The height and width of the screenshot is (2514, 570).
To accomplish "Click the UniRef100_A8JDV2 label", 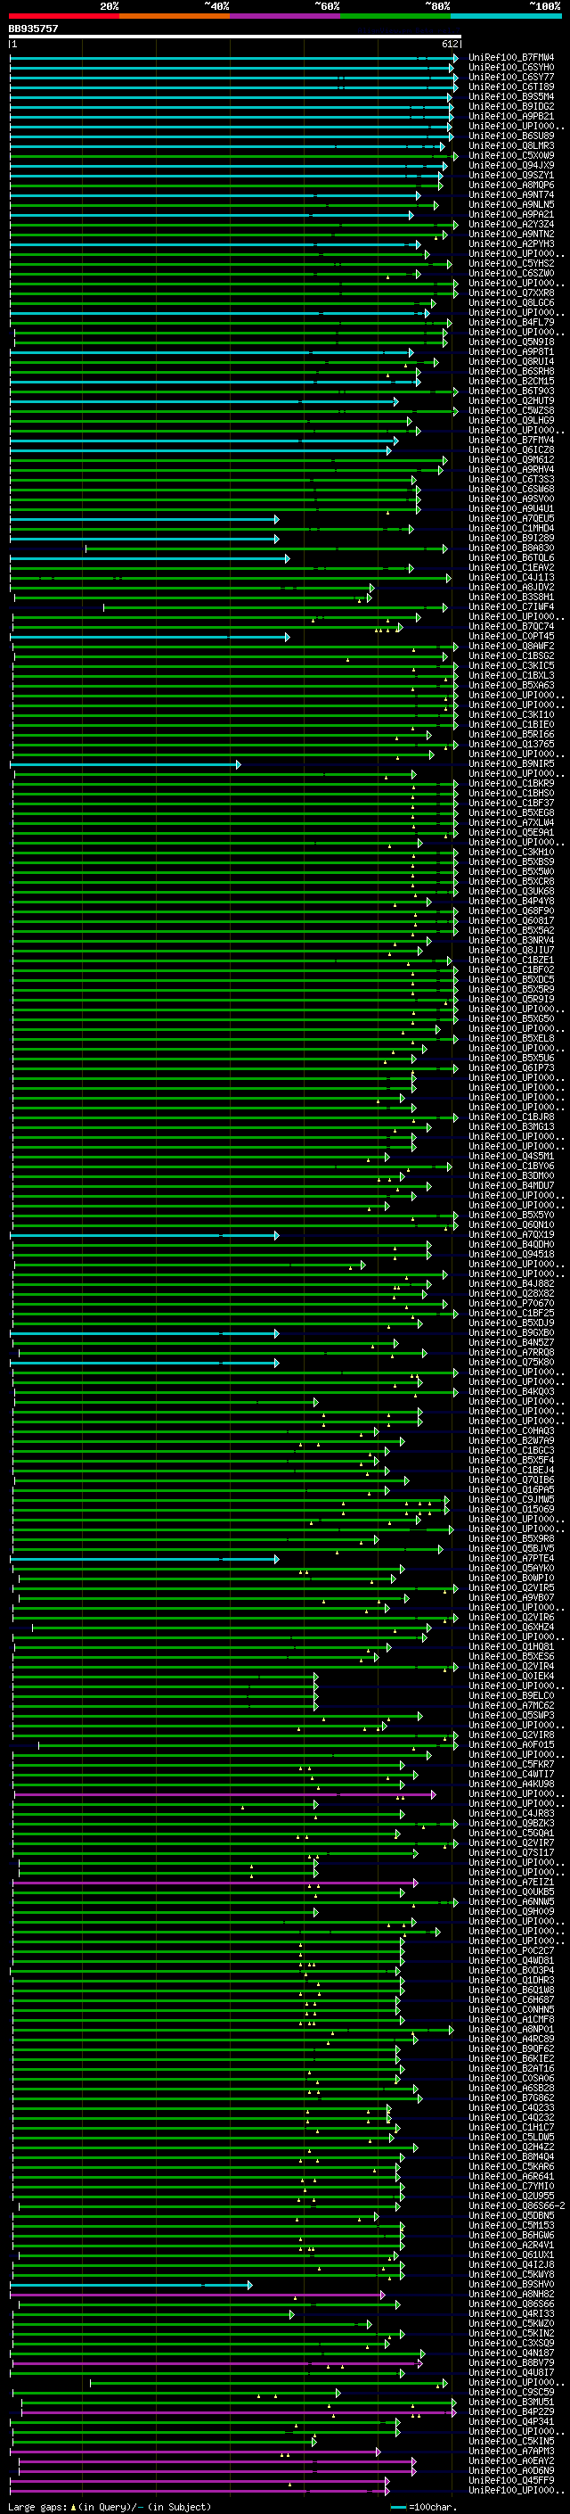I will pos(511,588).
